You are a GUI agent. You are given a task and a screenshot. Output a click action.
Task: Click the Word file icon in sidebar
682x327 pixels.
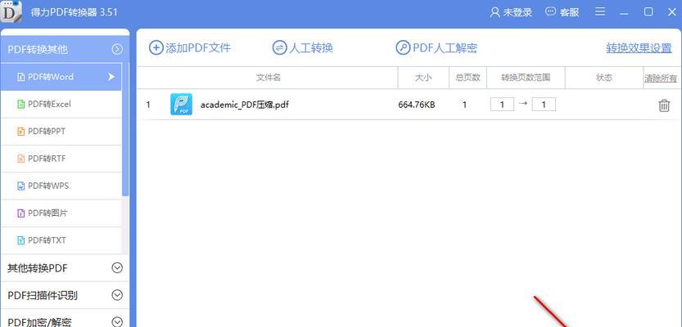coord(21,77)
